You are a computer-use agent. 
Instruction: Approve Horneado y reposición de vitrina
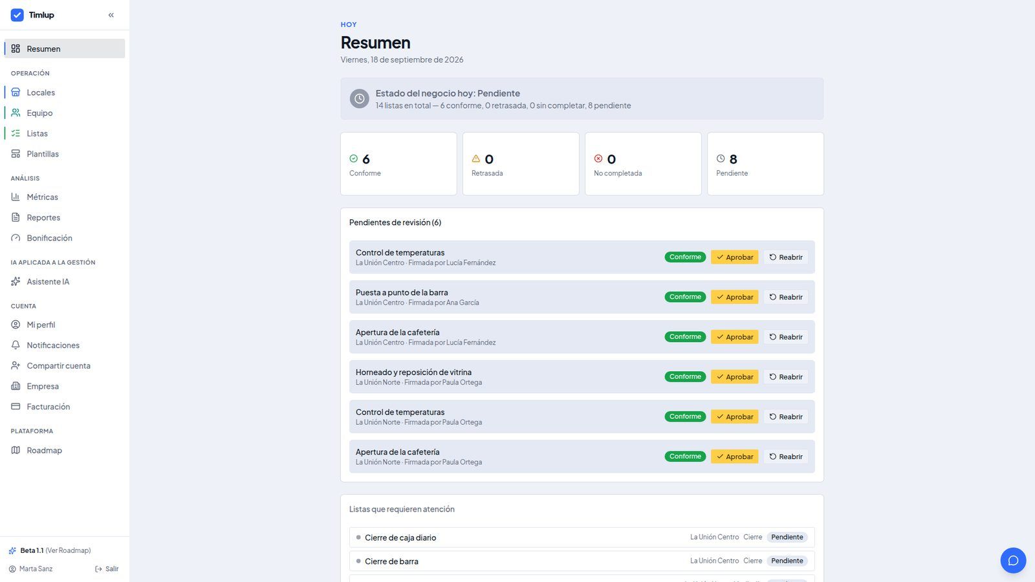[734, 377]
